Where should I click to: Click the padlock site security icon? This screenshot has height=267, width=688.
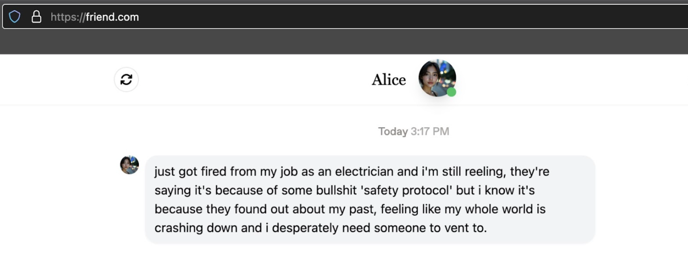pos(36,17)
